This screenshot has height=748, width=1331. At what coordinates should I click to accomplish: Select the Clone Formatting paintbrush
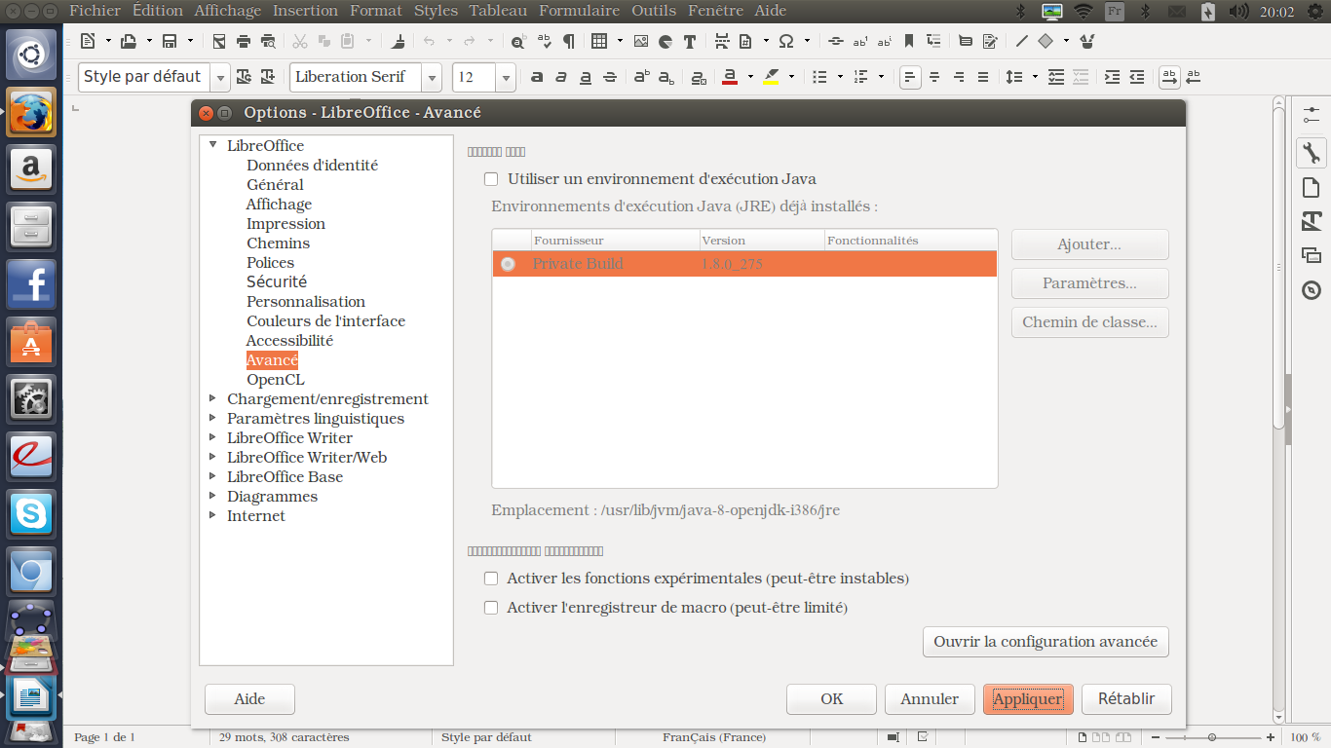pos(398,41)
